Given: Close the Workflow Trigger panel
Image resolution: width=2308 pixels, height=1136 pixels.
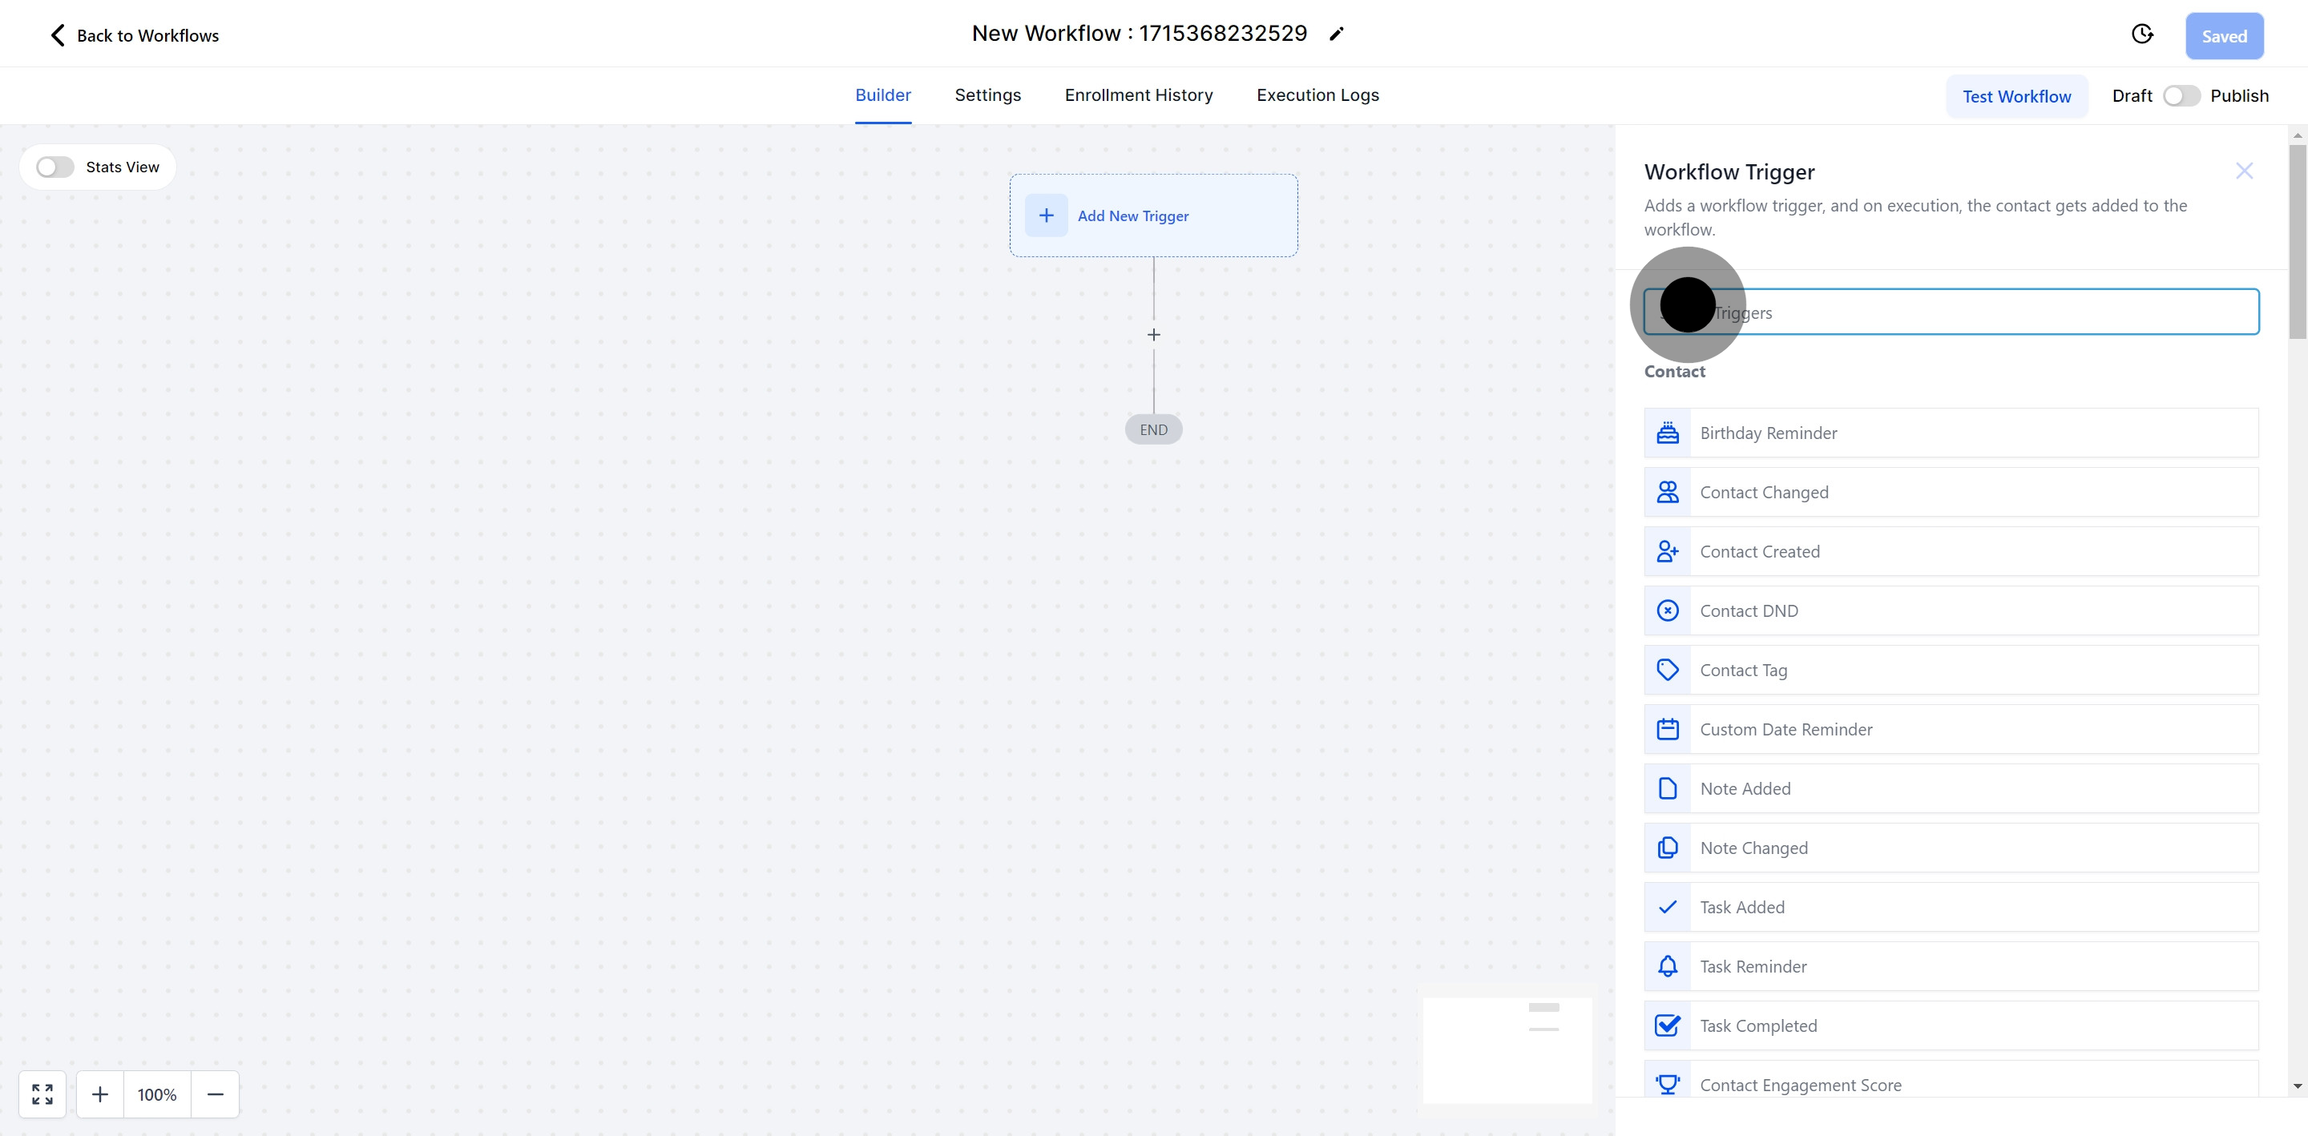Looking at the screenshot, I should pyautogui.click(x=2244, y=171).
